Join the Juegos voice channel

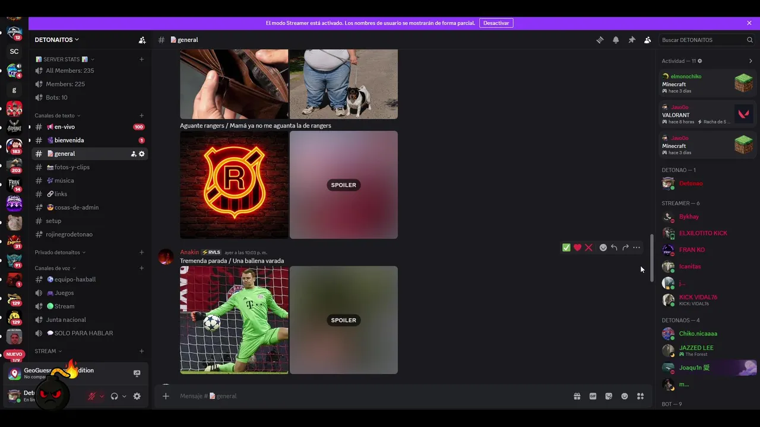click(89, 293)
